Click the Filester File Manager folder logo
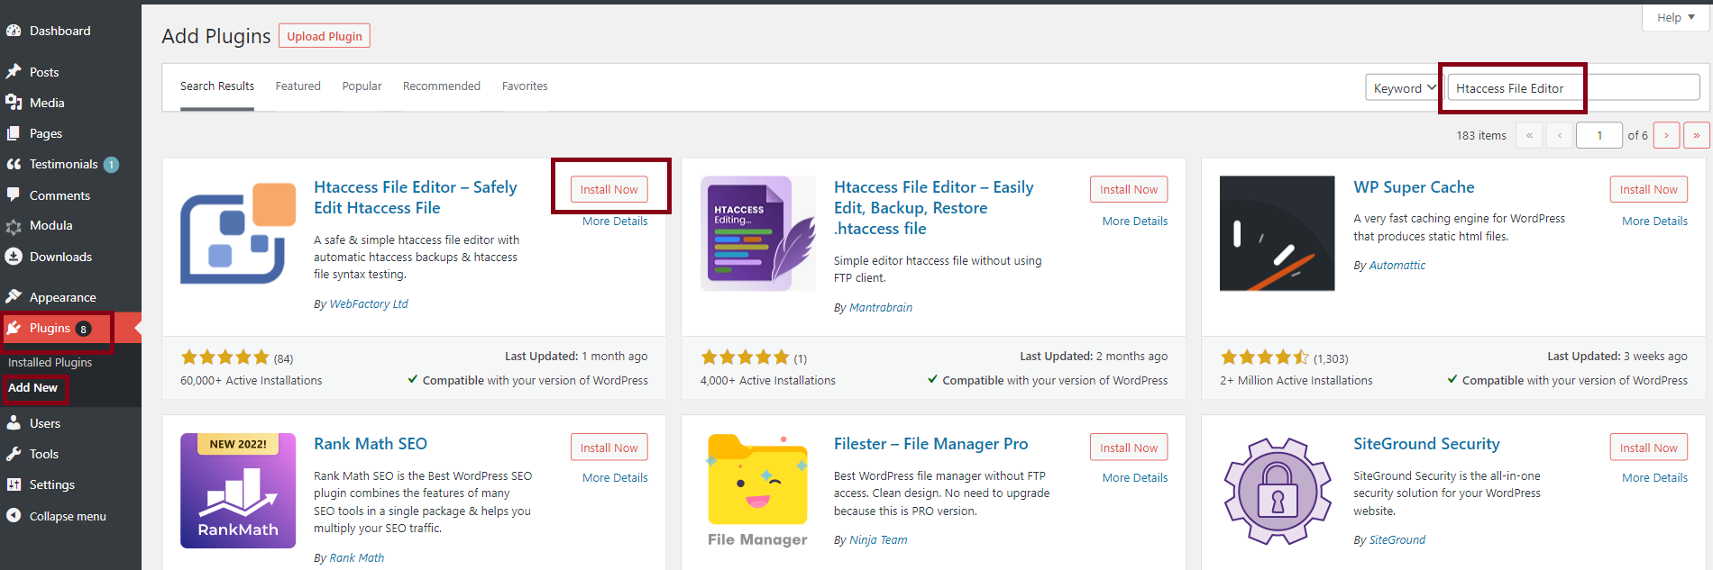Screen dimensions: 1713x570 click(x=758, y=491)
